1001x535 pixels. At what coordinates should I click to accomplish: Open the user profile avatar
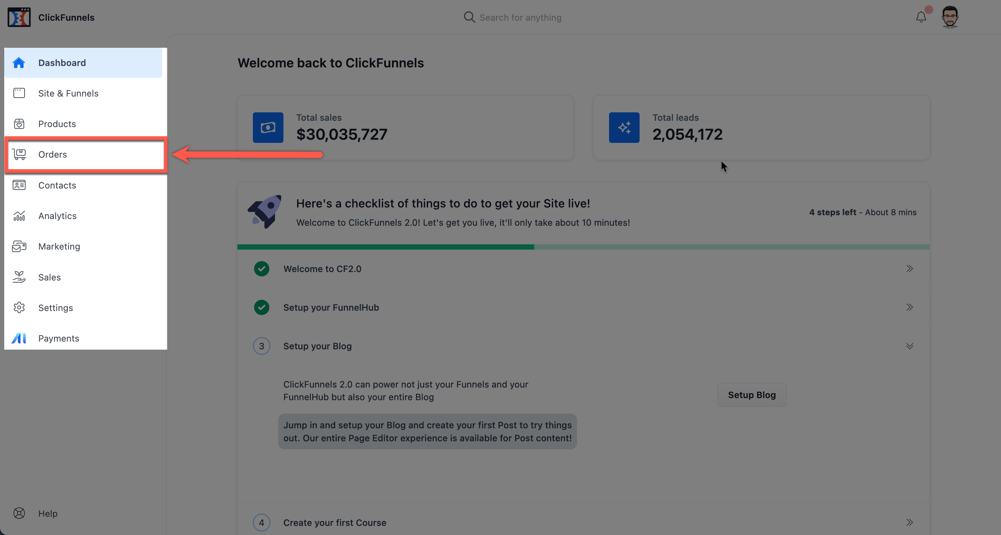pyautogui.click(x=950, y=17)
